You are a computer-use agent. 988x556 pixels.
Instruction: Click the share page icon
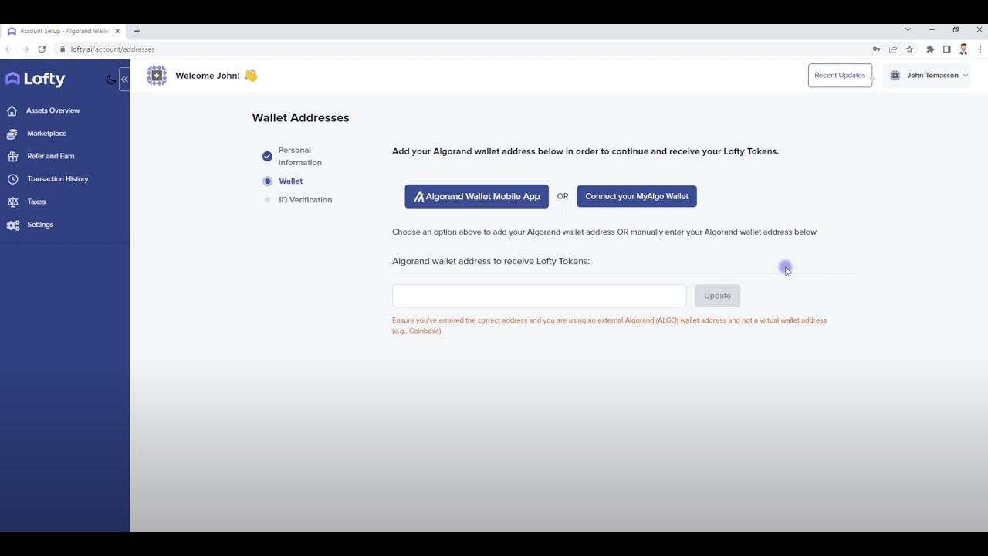click(x=893, y=49)
